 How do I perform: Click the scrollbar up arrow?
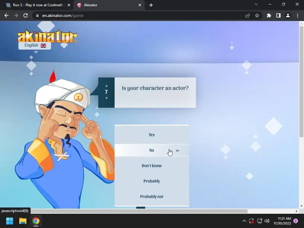[x=301, y=24]
